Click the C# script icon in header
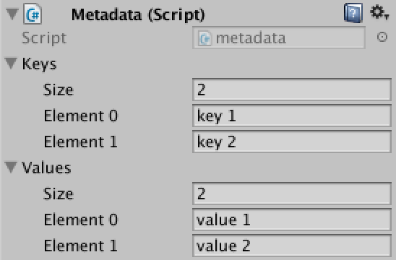Screen dimensions: 396x260 33,14
